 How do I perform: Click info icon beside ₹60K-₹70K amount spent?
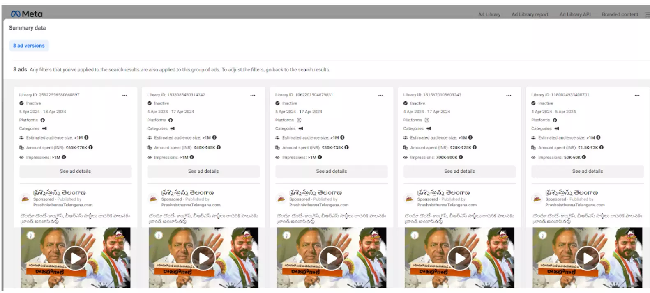(91, 147)
